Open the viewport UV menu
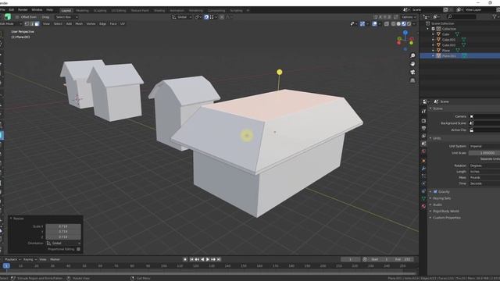500x281 pixels. click(x=123, y=24)
